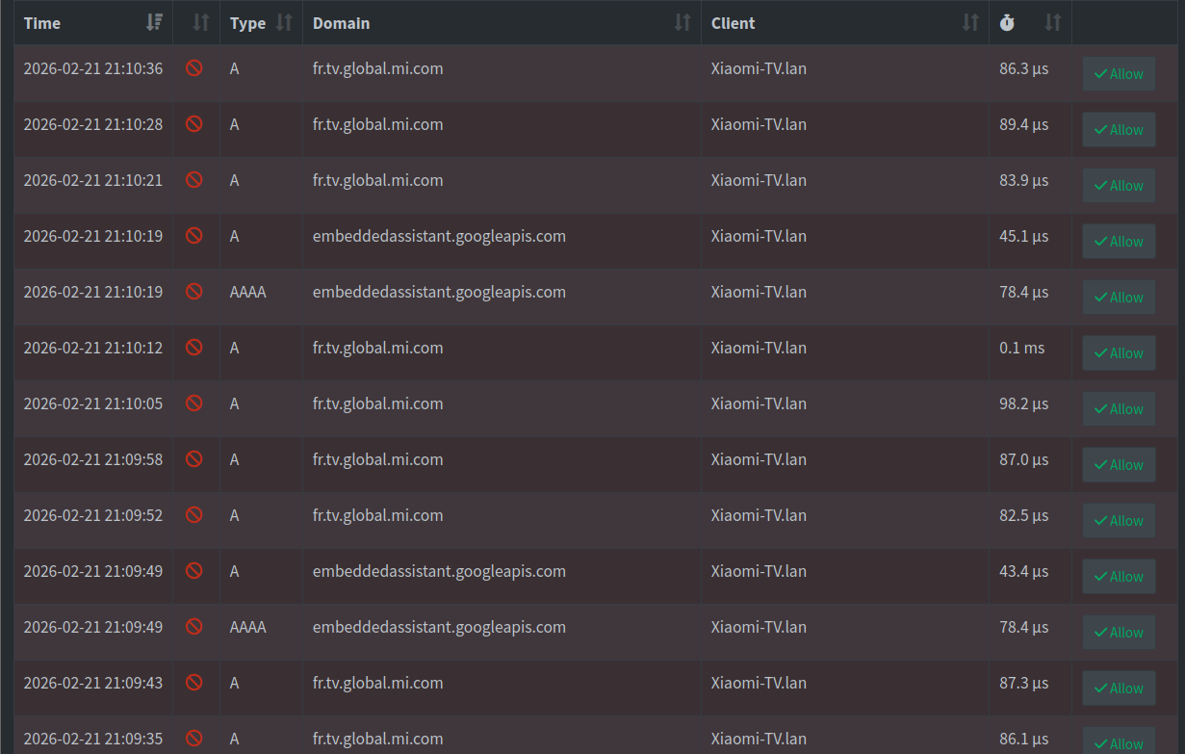
Task: Click the blocked icon on the 21:10:36 row
Action: (194, 68)
